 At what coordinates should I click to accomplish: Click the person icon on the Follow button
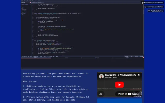pyautogui.click(x=145, y=7)
